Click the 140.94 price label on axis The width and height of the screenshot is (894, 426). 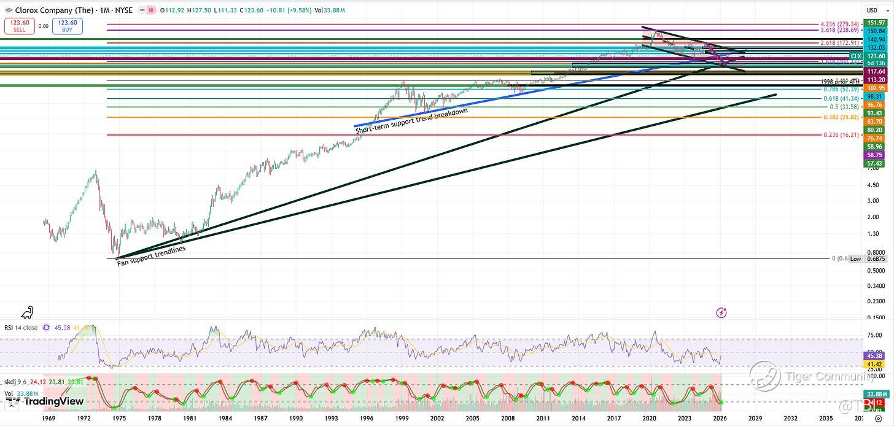(x=876, y=39)
